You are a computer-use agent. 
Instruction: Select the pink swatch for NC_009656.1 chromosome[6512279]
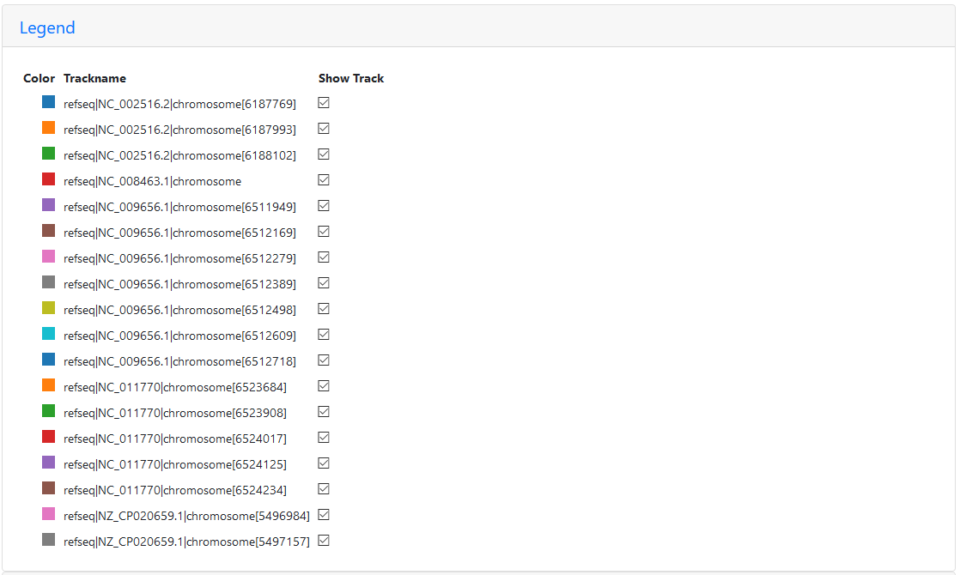pos(48,256)
